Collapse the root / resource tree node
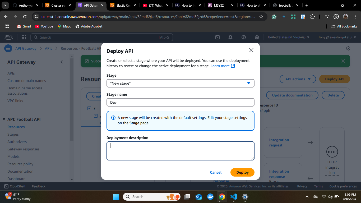The width and height of the screenshot is (361, 203). 89,108
